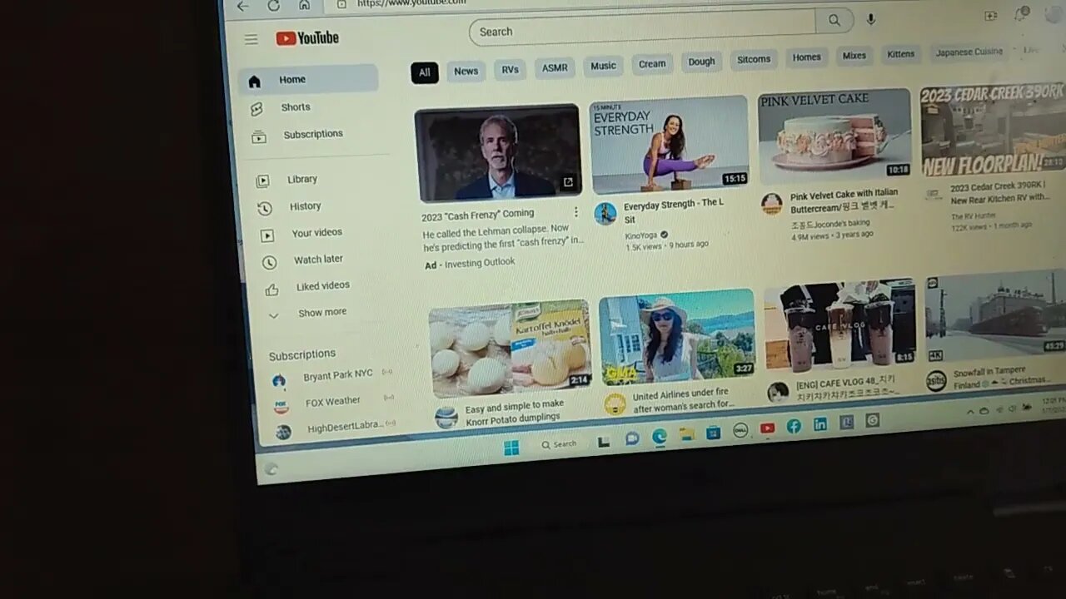Open Facebook from the taskbar

pyautogui.click(x=794, y=426)
